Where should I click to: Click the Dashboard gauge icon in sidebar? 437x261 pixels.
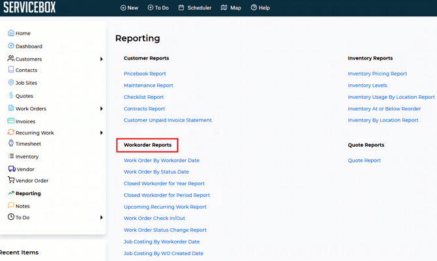[11, 46]
